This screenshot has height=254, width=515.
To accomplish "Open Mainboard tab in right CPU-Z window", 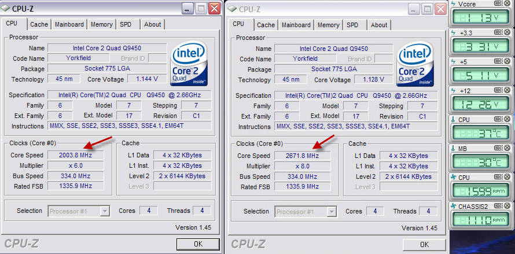I will tap(296, 25).
